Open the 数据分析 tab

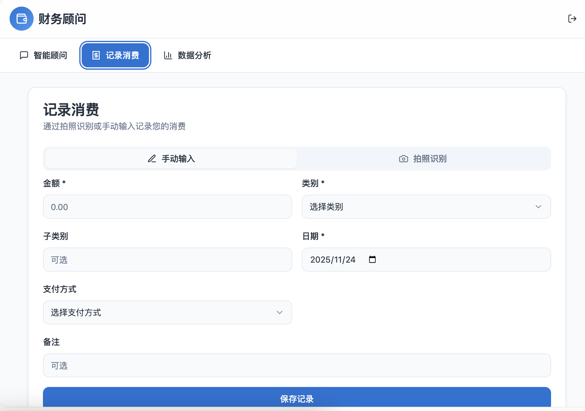(x=188, y=55)
